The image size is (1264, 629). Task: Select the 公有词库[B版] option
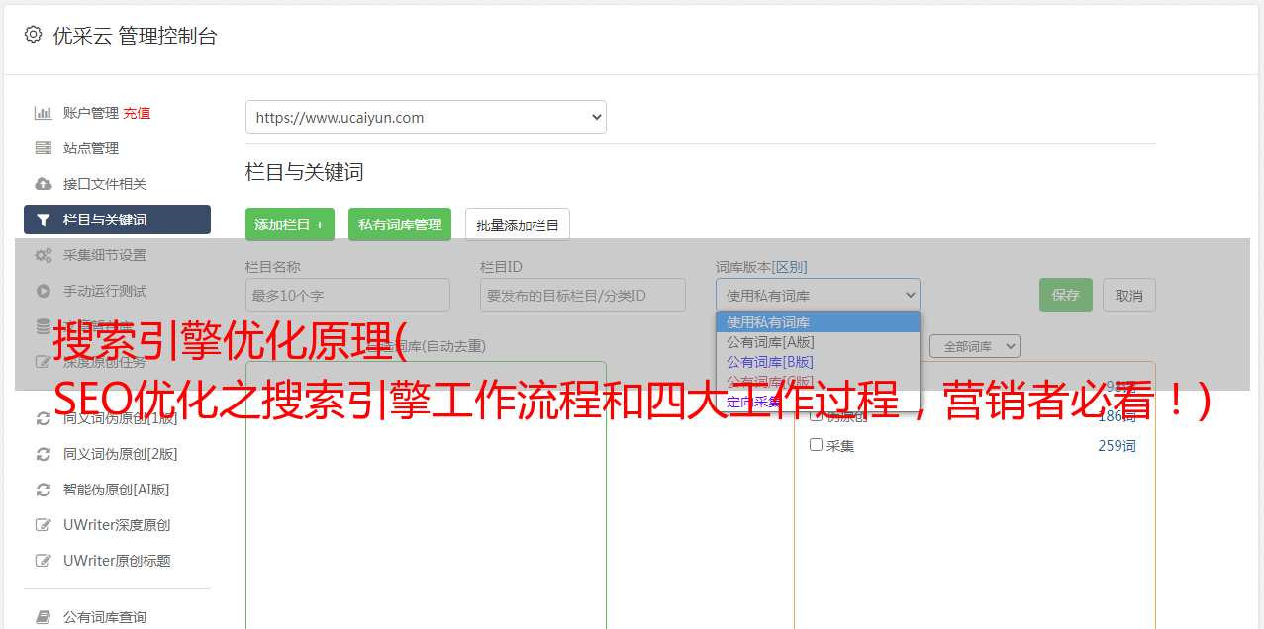[x=818, y=362]
